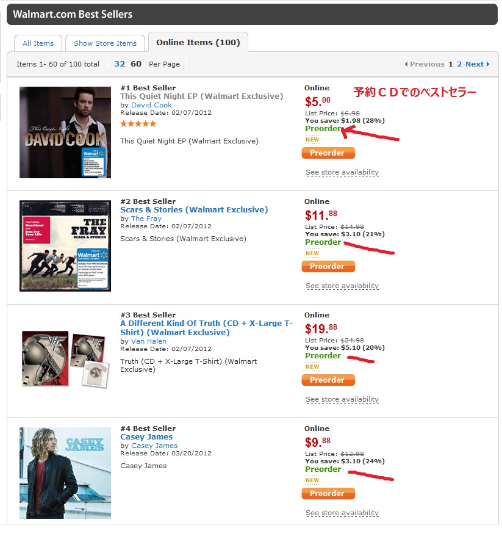Preorder This Quiet Night EP
This screenshot has height=539, width=502.
(x=328, y=153)
